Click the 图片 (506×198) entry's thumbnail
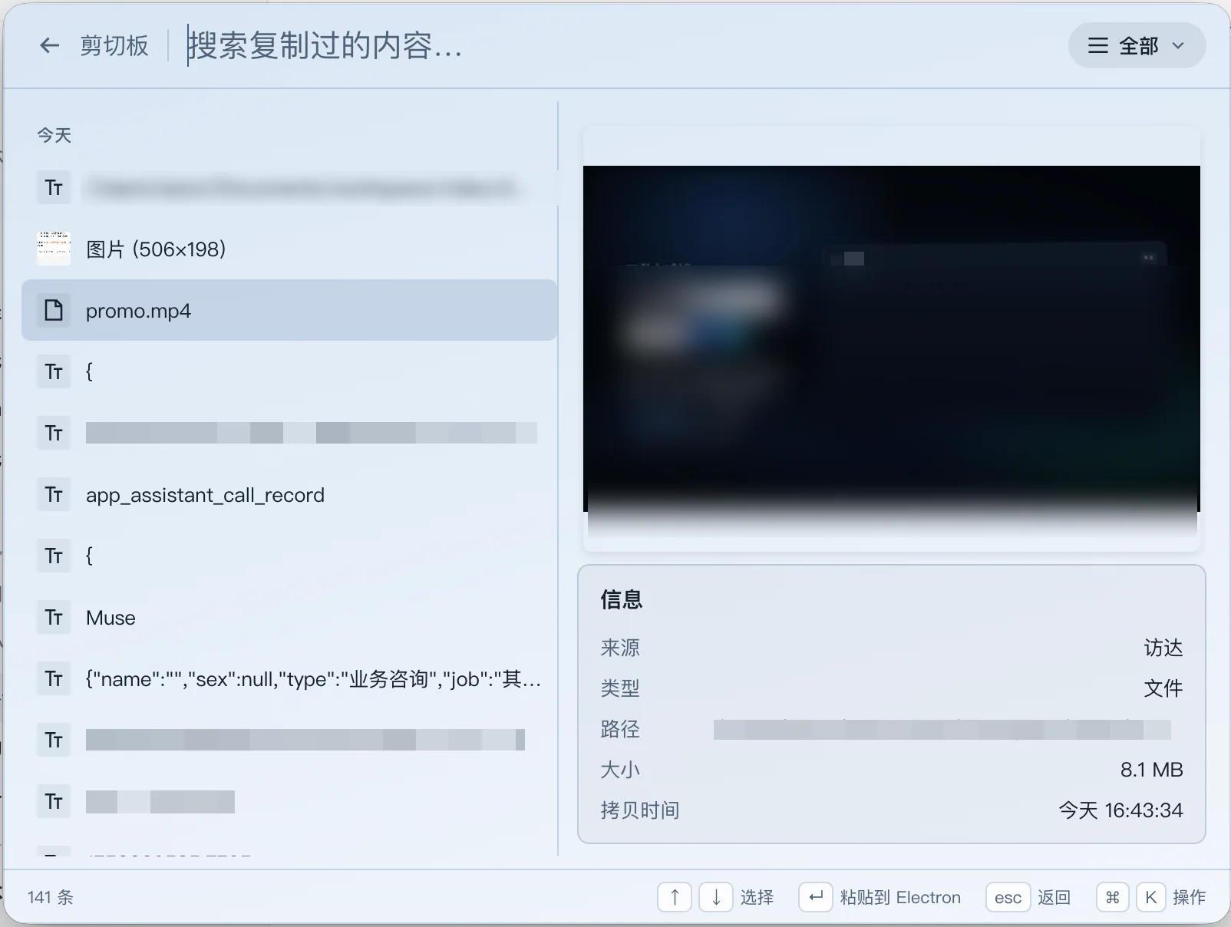1231x927 pixels. tap(54, 249)
